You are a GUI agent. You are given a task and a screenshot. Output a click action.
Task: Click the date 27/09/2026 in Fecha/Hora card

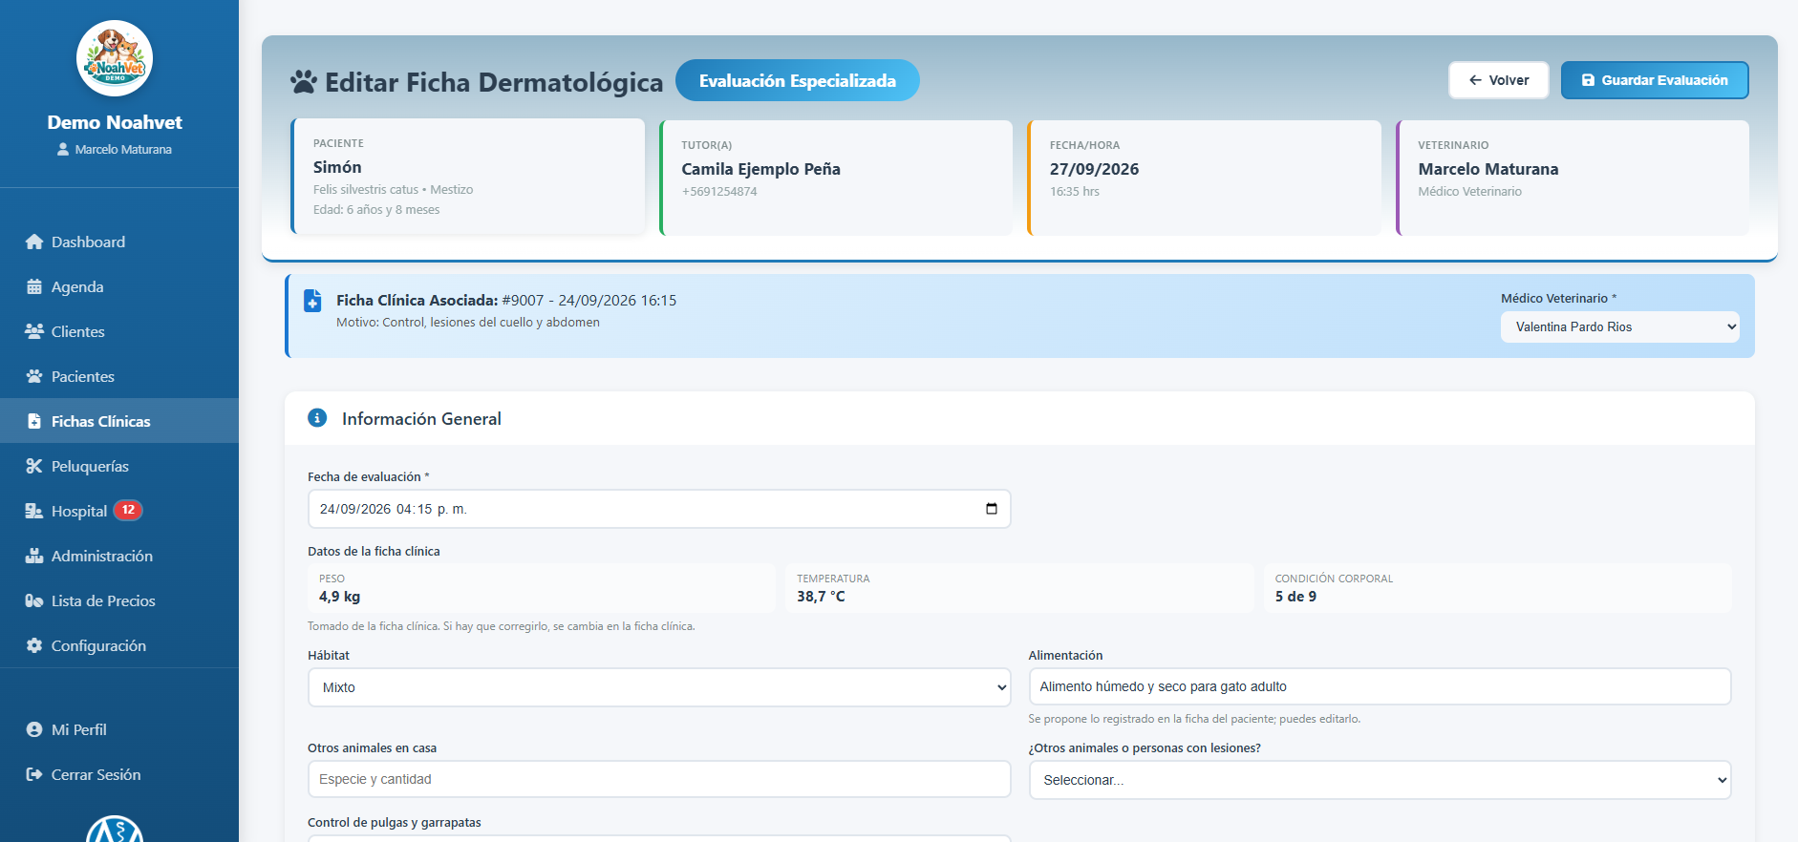pyautogui.click(x=1094, y=169)
